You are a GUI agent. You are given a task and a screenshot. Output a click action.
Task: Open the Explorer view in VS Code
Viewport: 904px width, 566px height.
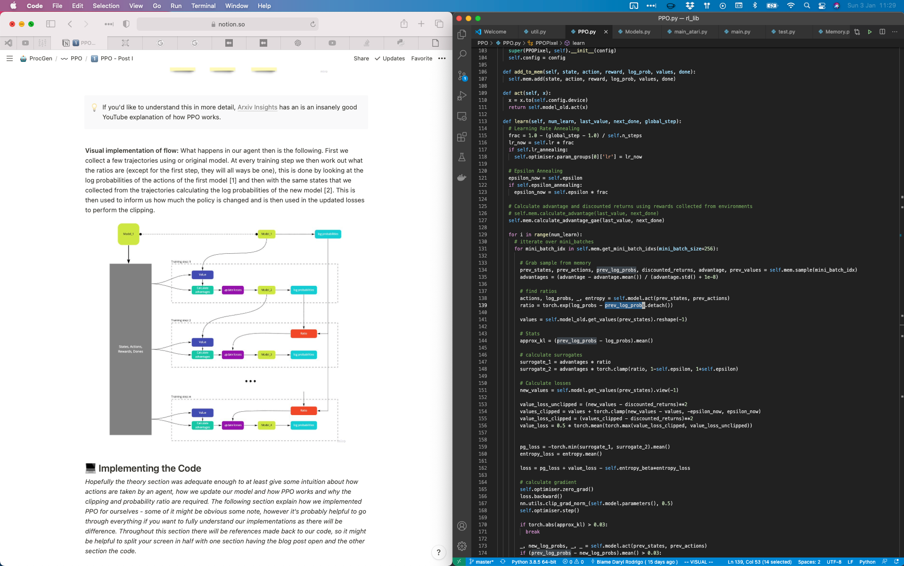pos(462,34)
